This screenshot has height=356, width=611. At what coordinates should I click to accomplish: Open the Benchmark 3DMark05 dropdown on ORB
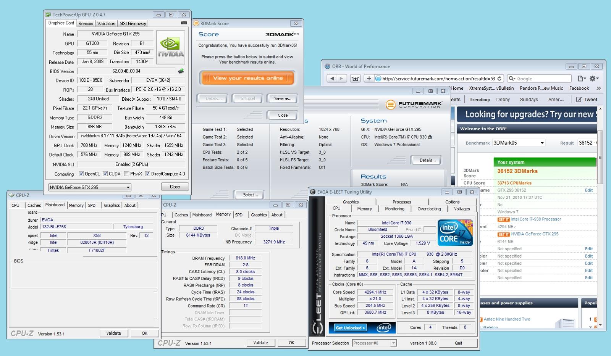519,143
